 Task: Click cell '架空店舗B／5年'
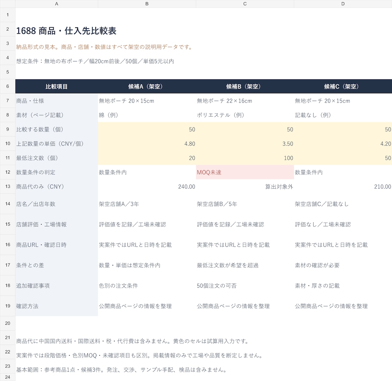[x=245, y=204]
